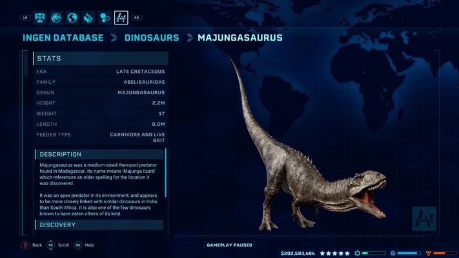Click the Help stick button icon

click(x=78, y=245)
